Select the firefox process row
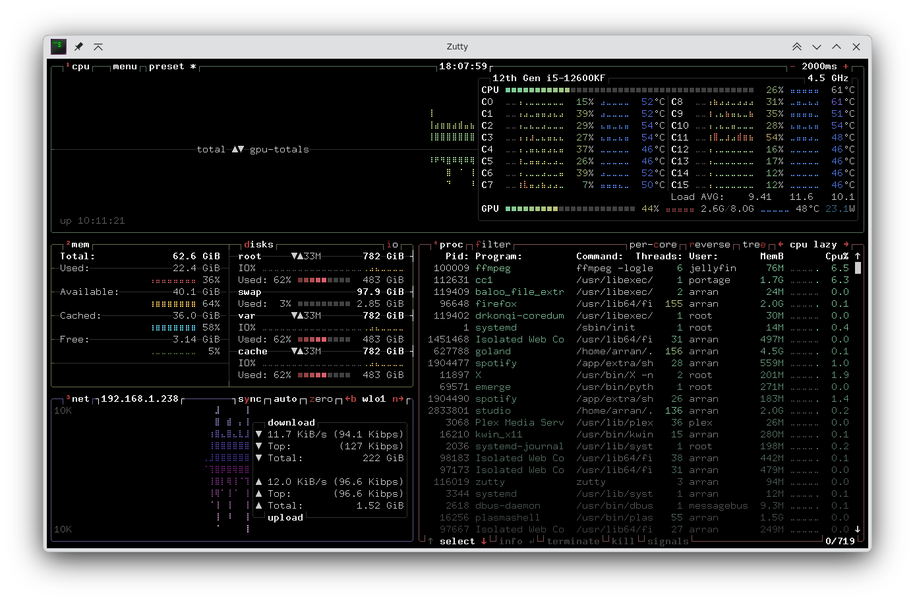This screenshot has height=603, width=915. pos(638,303)
